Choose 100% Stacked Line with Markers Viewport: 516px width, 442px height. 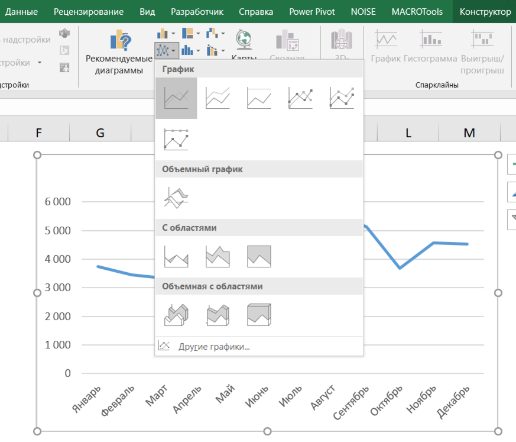176,139
